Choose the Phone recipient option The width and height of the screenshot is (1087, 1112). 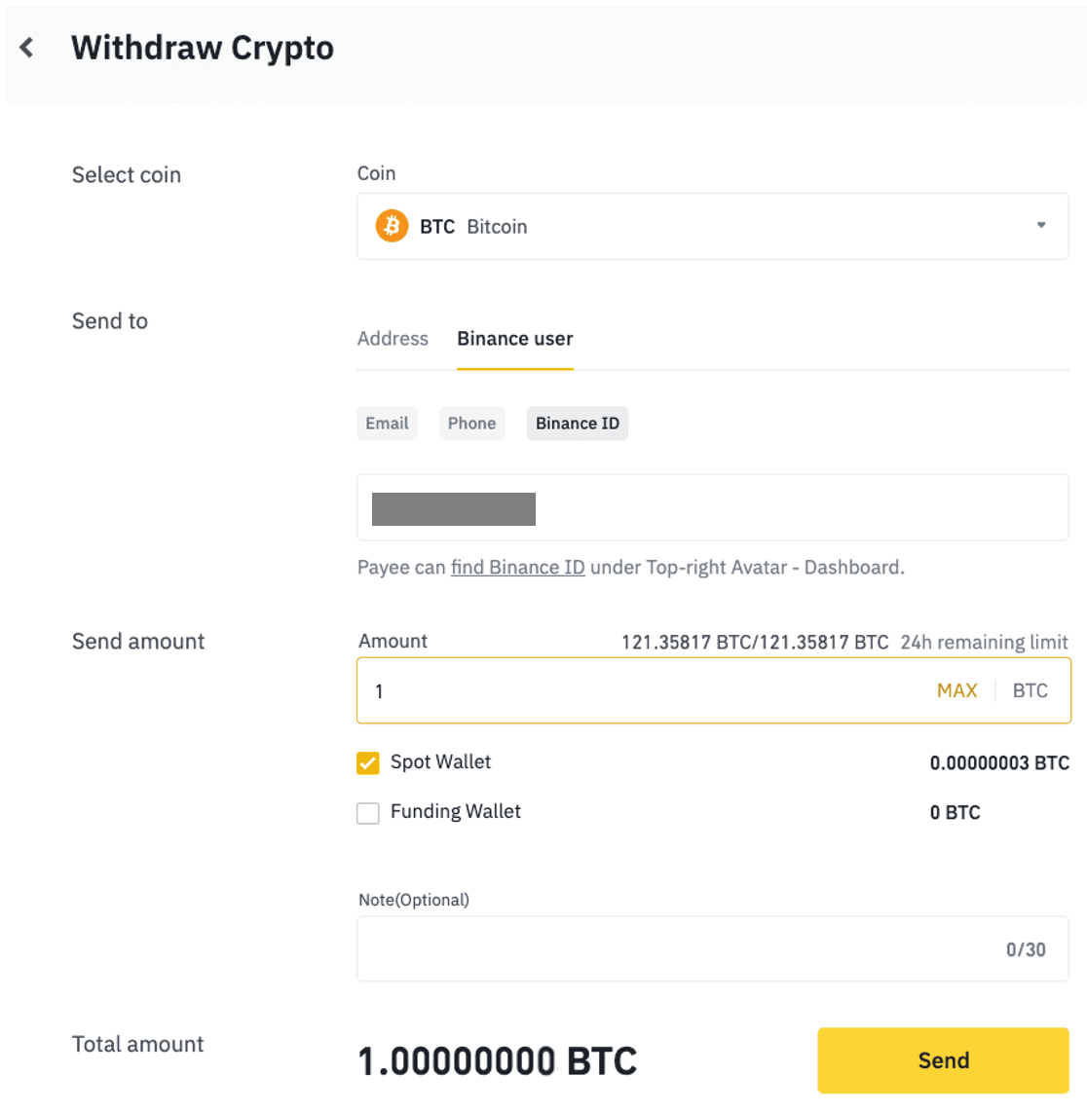471,424
